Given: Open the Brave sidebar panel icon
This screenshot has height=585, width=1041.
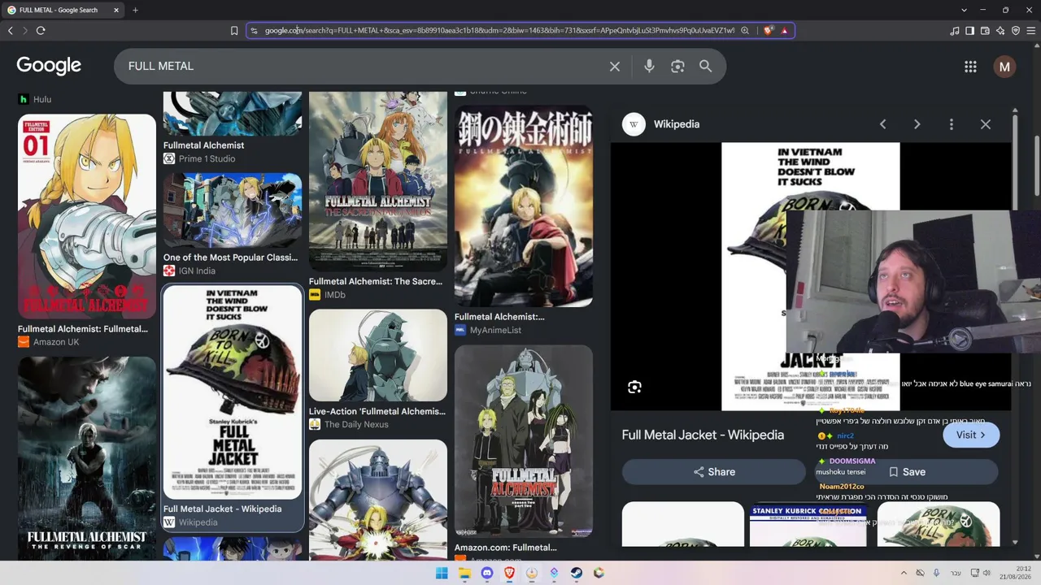Looking at the screenshot, I should tap(969, 31).
